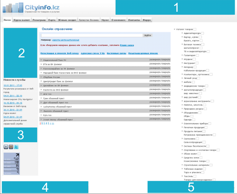This screenshot has width=237, height=194.
Task: Check the Мебель checkbox
Action: coord(193,82)
